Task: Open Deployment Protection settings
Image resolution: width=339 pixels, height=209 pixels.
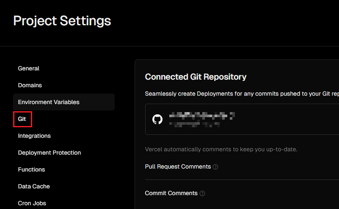Action: 49,153
